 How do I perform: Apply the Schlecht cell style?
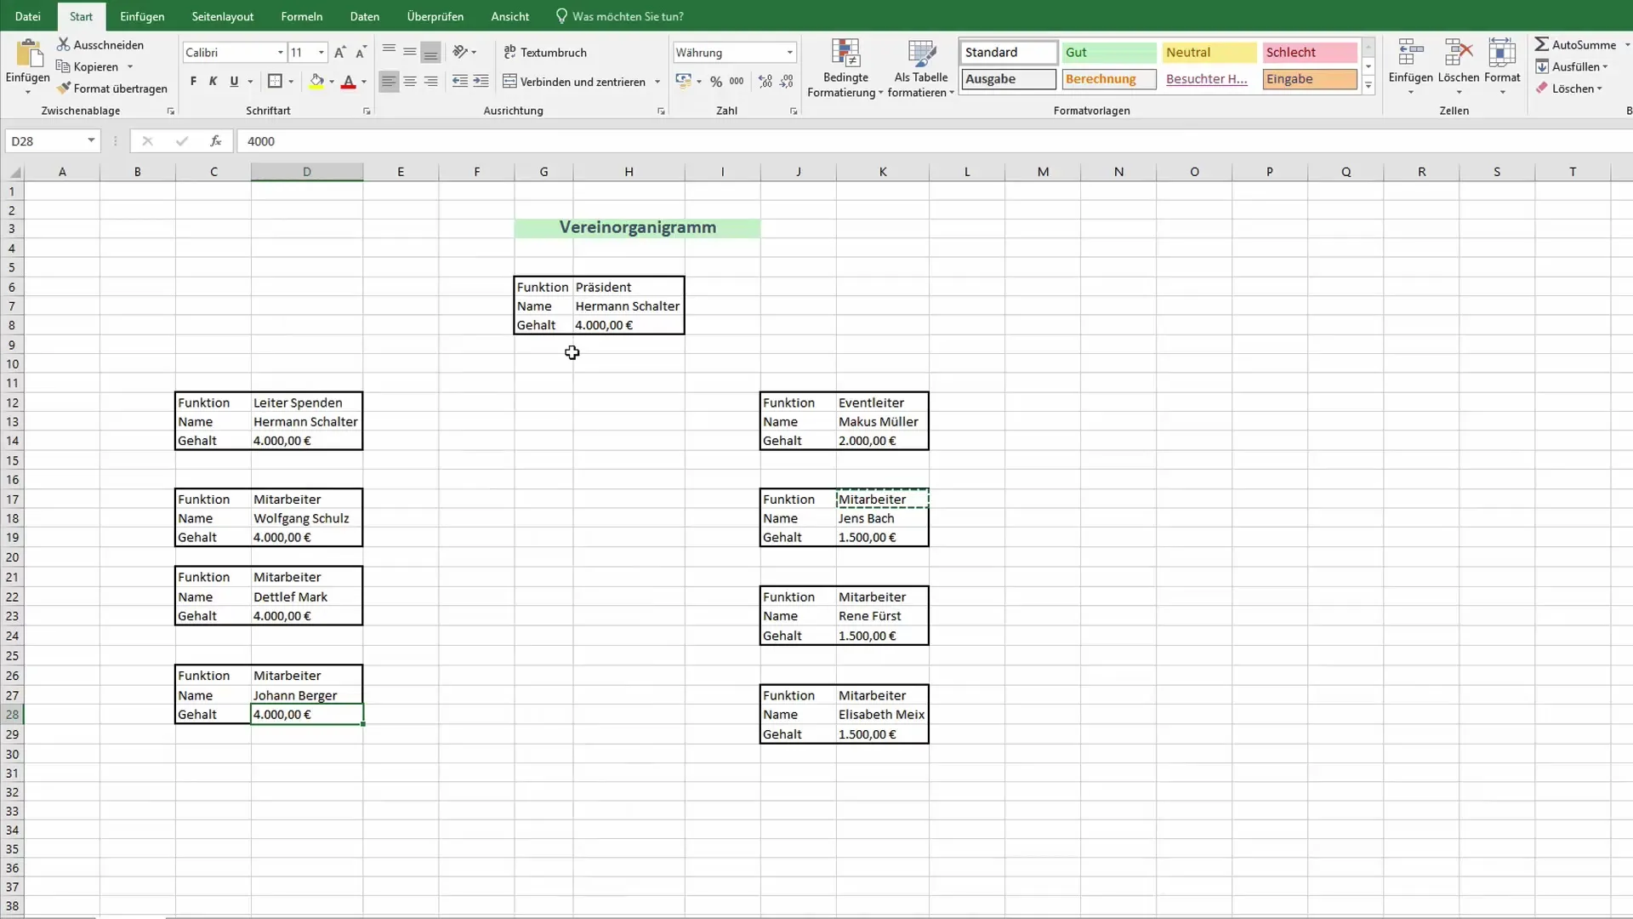[1309, 53]
